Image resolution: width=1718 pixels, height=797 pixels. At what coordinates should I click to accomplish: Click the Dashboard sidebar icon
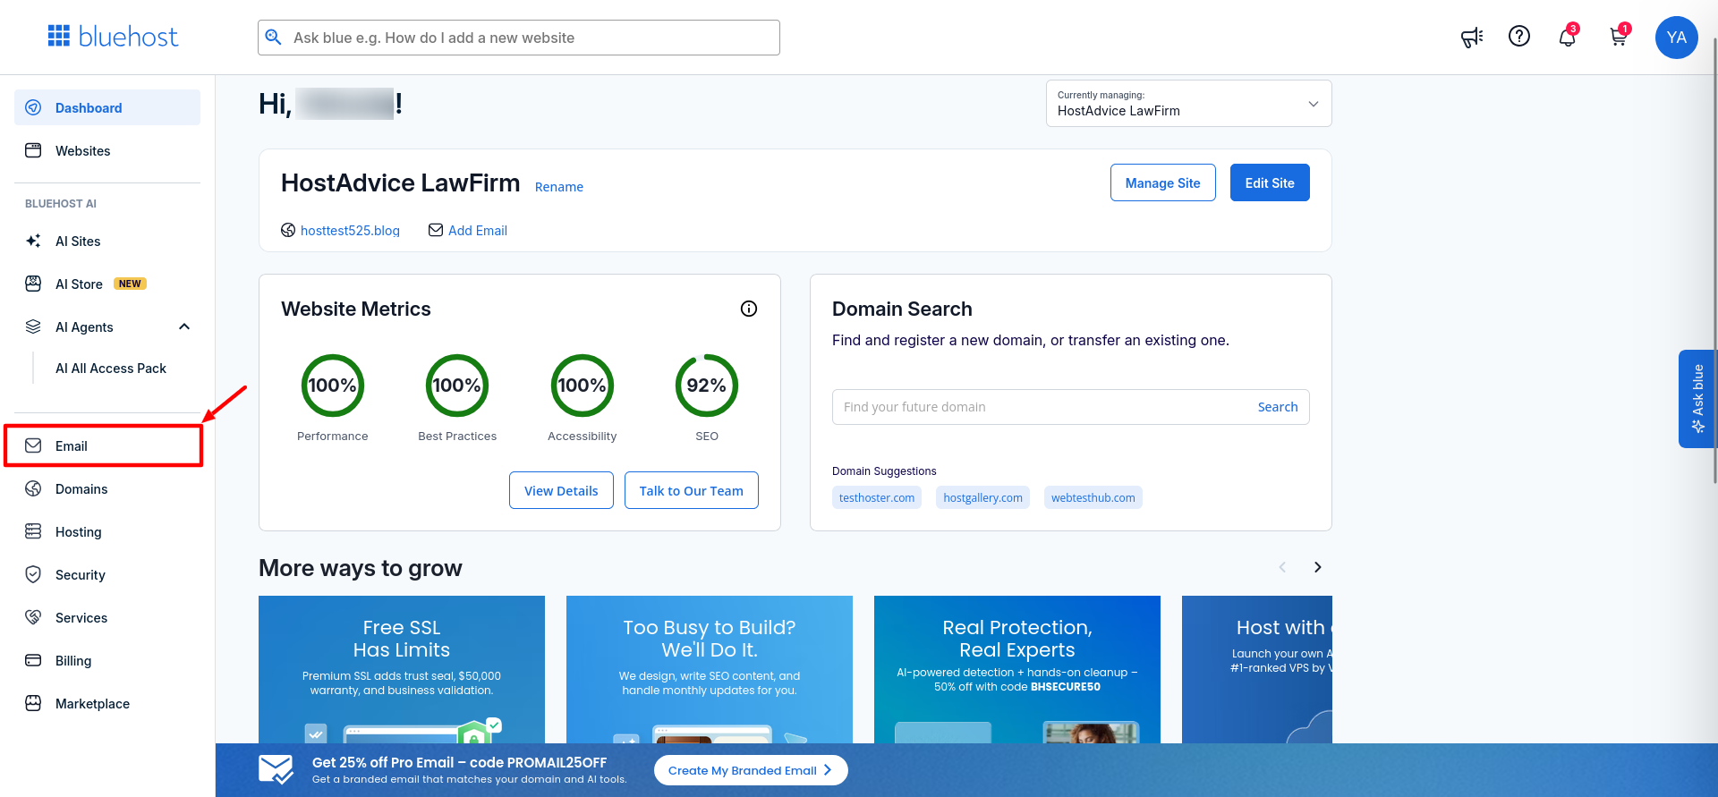pyautogui.click(x=33, y=107)
